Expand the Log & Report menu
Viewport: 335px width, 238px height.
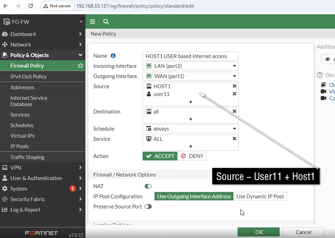(43, 210)
